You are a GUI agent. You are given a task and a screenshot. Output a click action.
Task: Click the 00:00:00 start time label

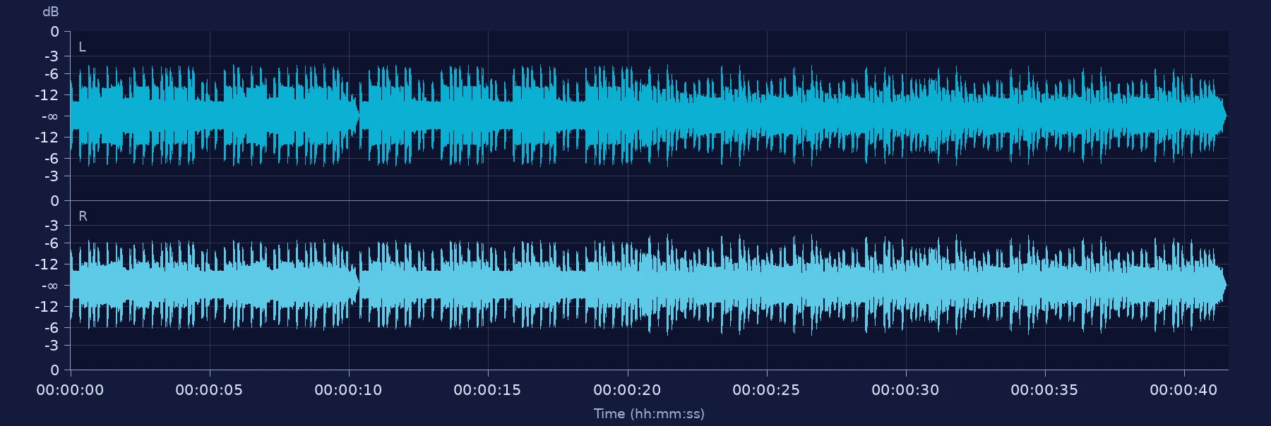(x=70, y=390)
